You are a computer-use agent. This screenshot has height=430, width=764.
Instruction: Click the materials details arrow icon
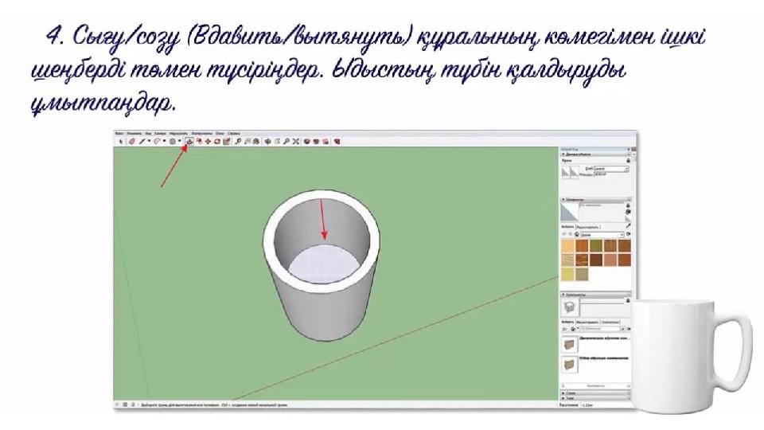628,234
